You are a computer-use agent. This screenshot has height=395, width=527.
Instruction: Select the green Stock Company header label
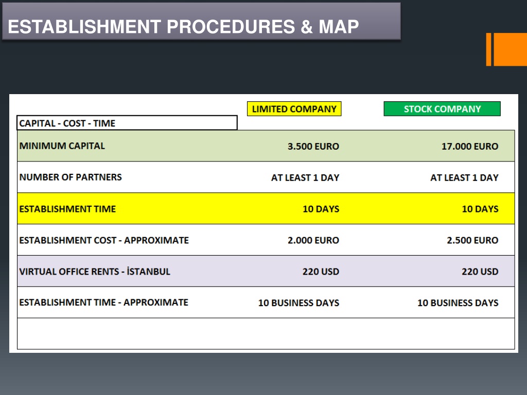pos(442,109)
